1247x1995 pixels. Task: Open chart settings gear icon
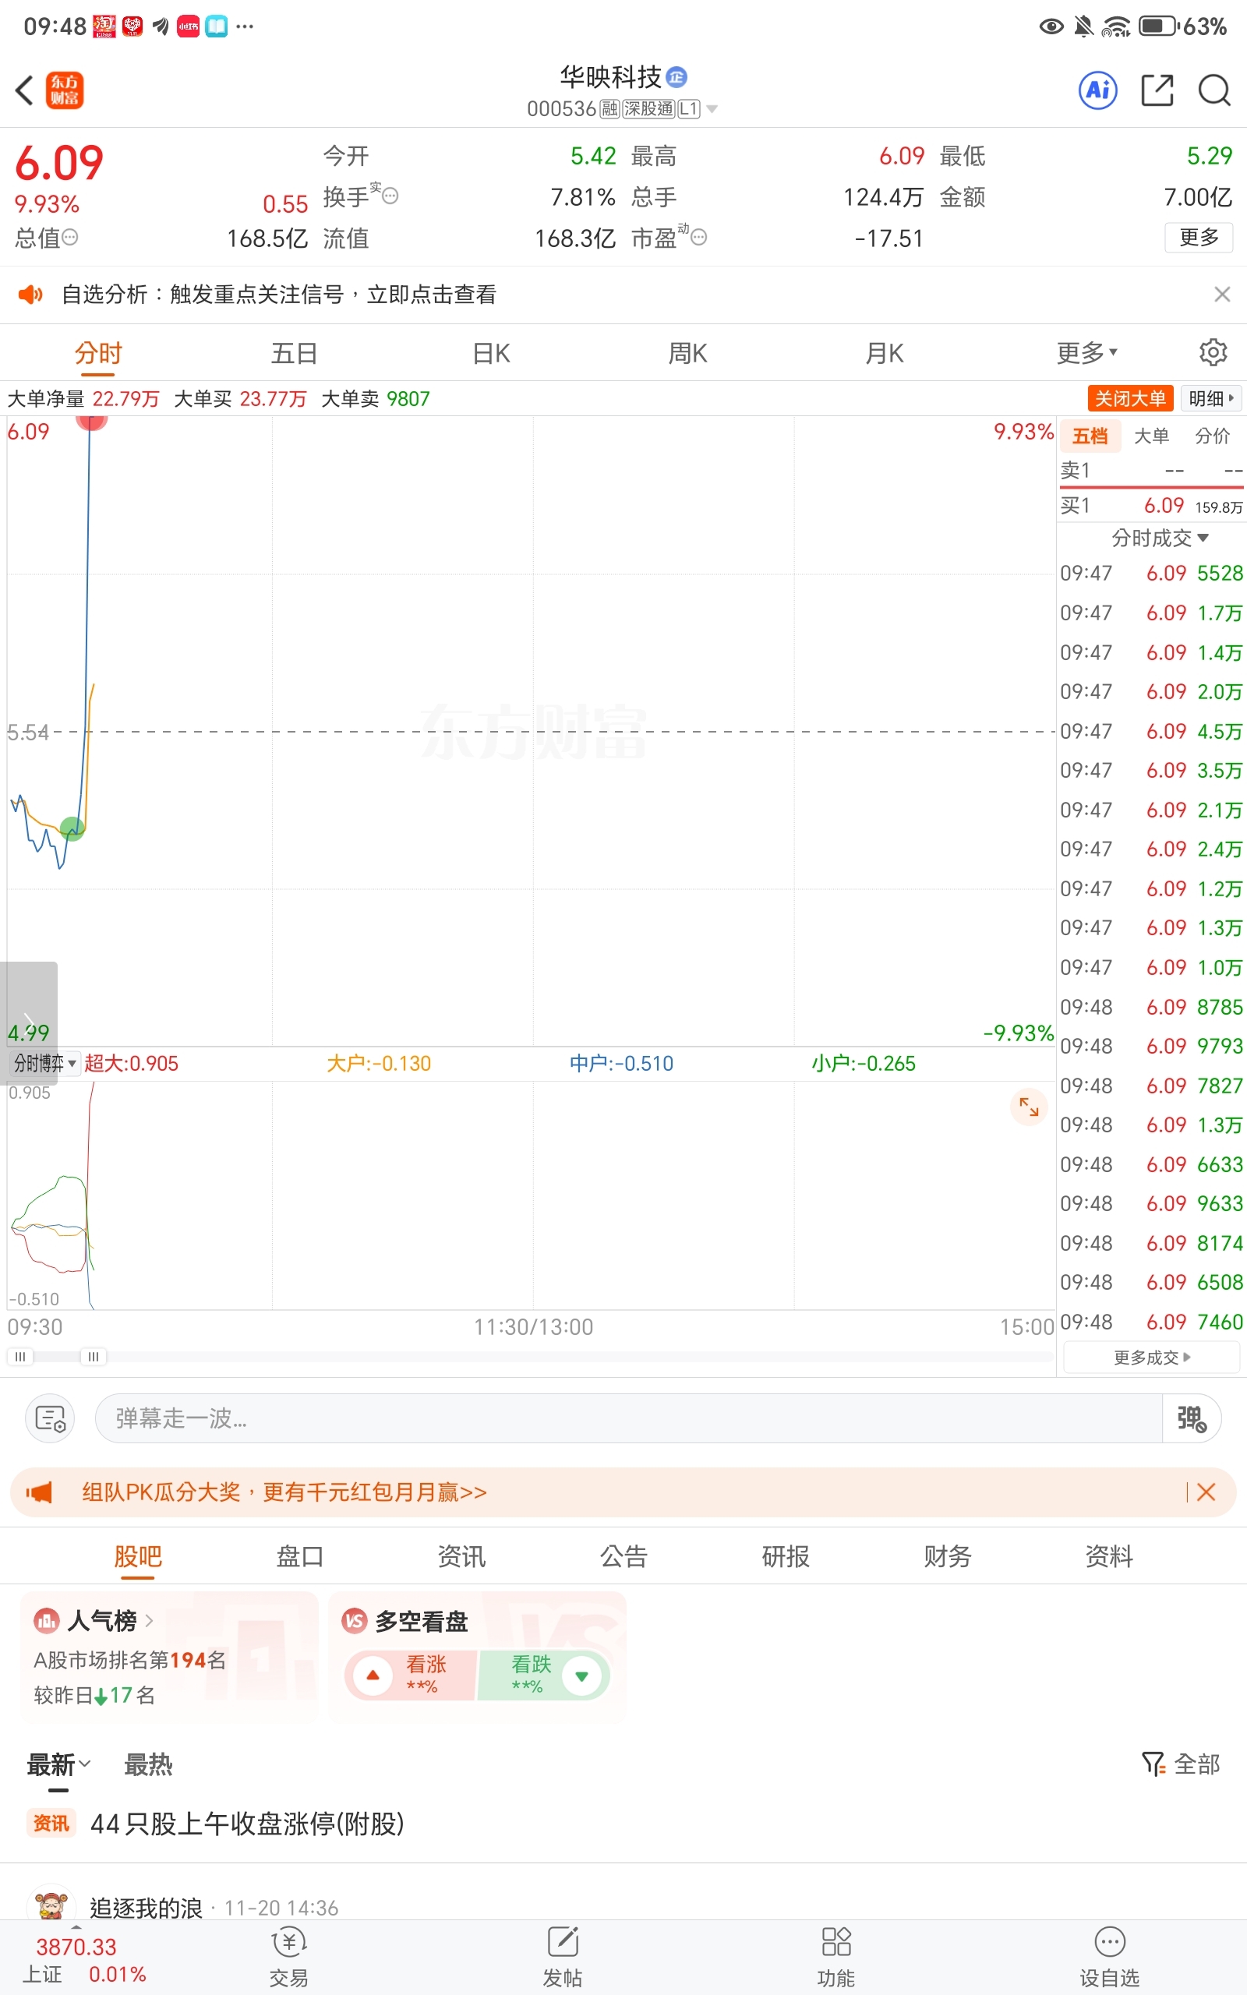tap(1213, 352)
